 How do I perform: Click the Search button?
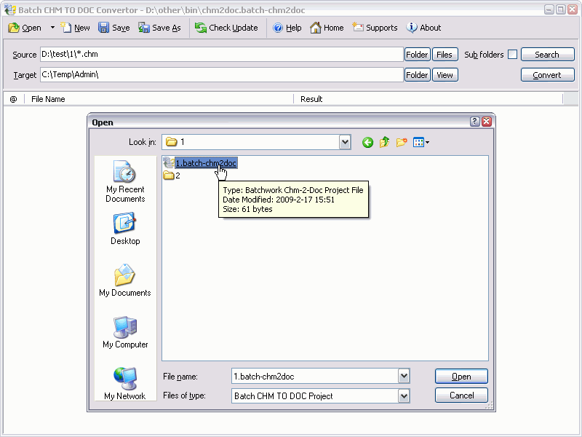click(548, 55)
